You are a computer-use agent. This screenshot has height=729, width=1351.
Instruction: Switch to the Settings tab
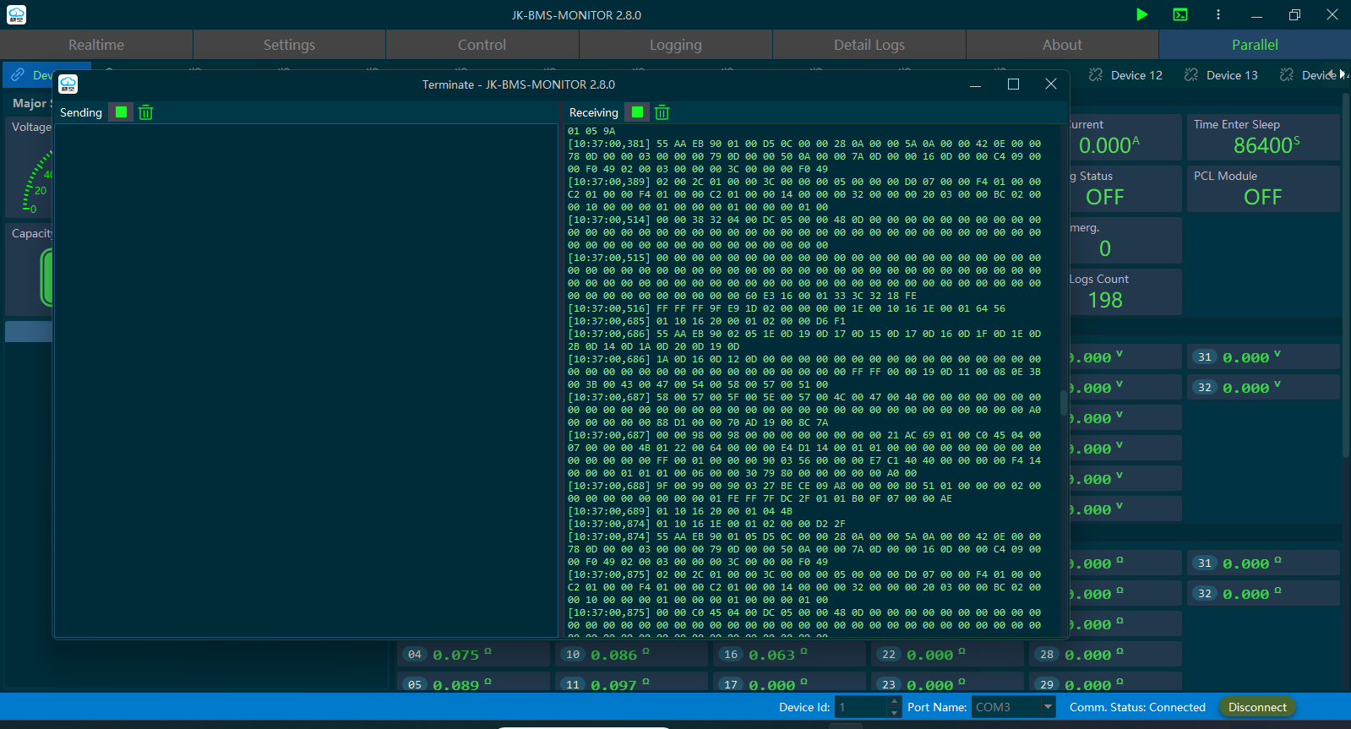click(289, 45)
